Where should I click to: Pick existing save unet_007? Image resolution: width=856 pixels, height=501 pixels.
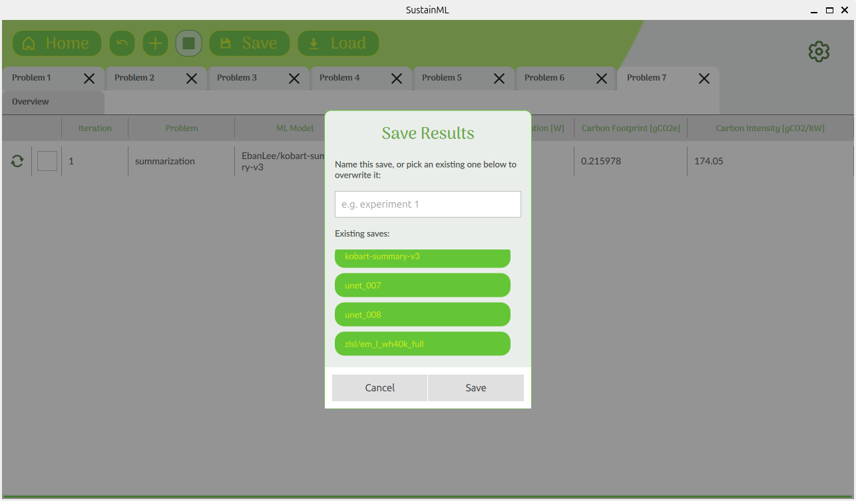click(423, 285)
